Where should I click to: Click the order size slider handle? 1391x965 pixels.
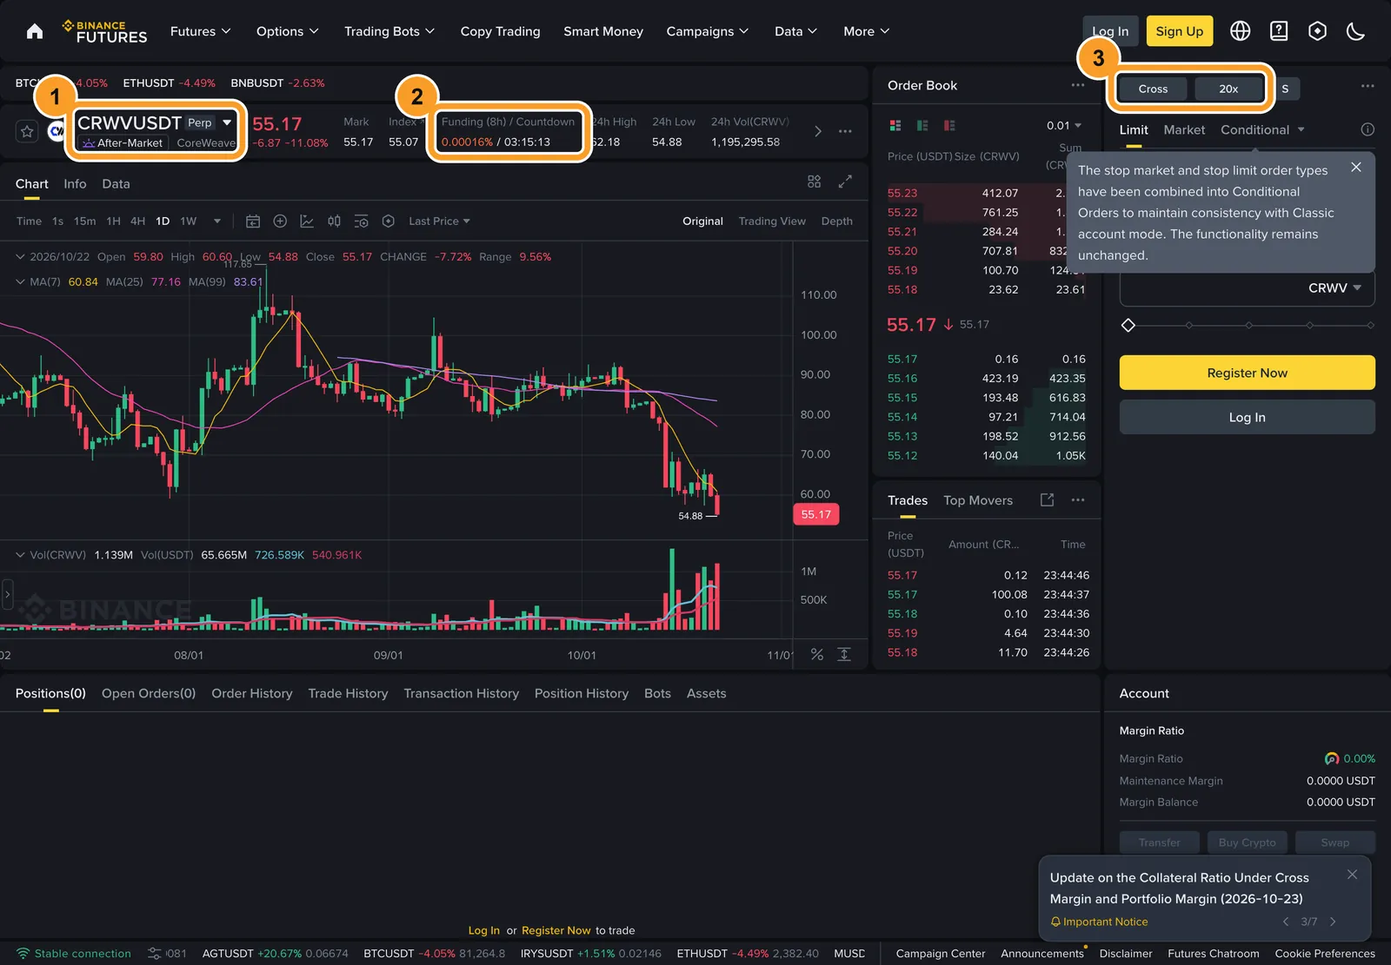point(1128,325)
